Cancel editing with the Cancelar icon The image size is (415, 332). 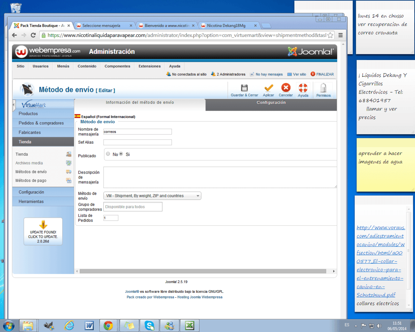286,88
